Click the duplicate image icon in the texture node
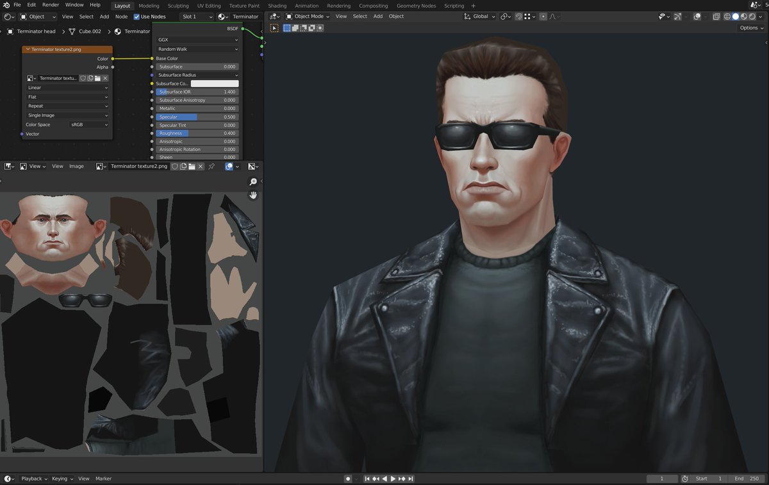Screen dimensions: 769x485 pyautogui.click(x=90, y=78)
